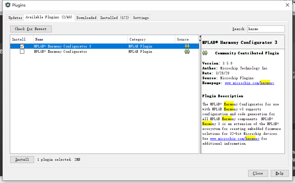The width and height of the screenshot is (295, 183).
Task: Click the MPLAB® Harmony Configurator 3 details title
Action: click(x=240, y=43)
